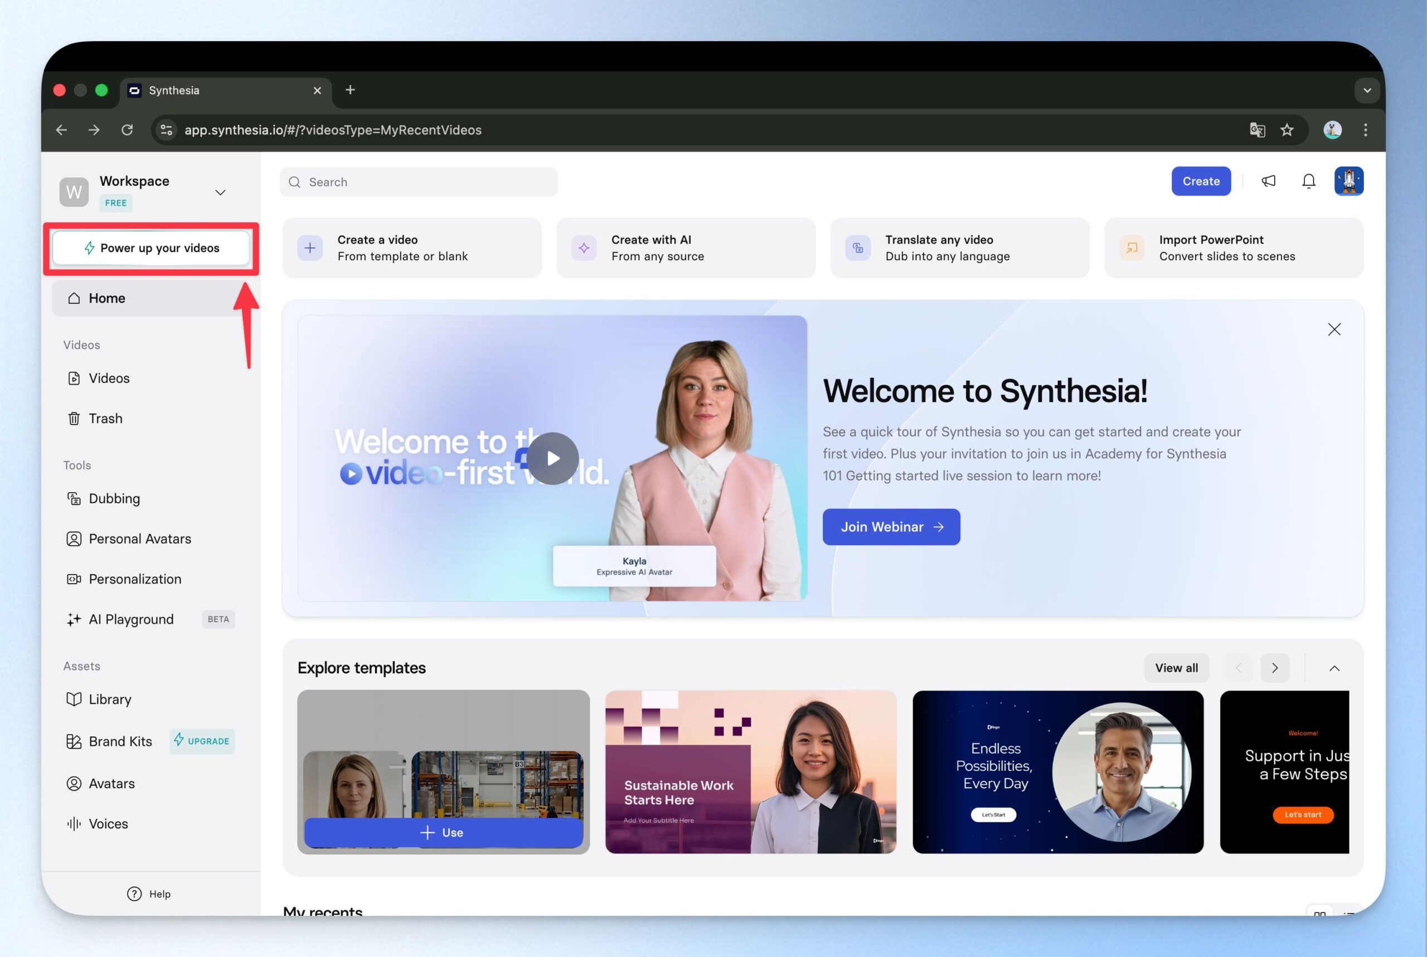Viewport: 1427px width, 957px height.
Task: Show next templates with right arrow
Action: (x=1274, y=668)
